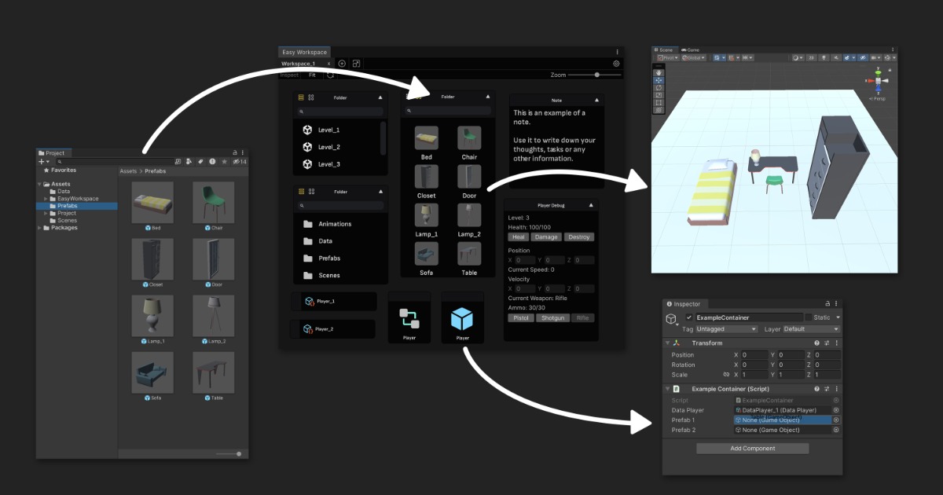
Task: Adjust the Zoom slider in Easy Workspace
Action: click(x=596, y=75)
